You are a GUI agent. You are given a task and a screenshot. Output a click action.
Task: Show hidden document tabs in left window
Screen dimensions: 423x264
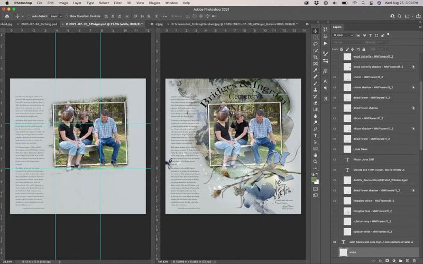click(152, 24)
